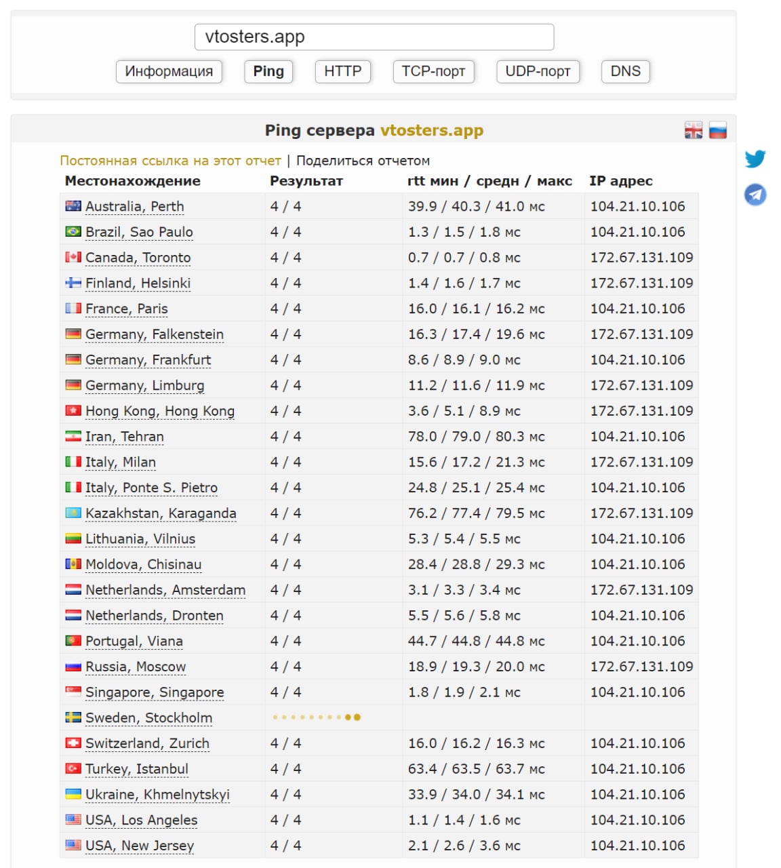Screen dimensions: 781x868
Task: Click the Lithuania flag icon
Action: (73, 539)
